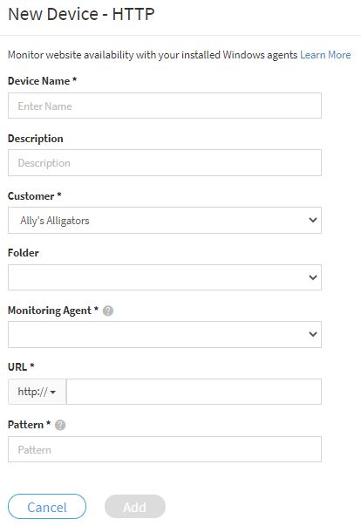361x526 pixels.
Task: Select the Pattern input box
Action: [x=165, y=449]
